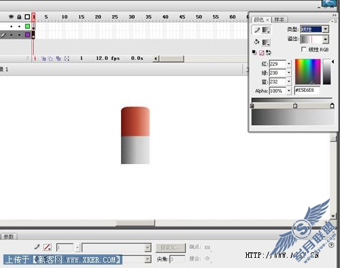Screen dimensions: 340x268
Task: Open the Alpha percentage slider dropdown
Action: click(289, 90)
